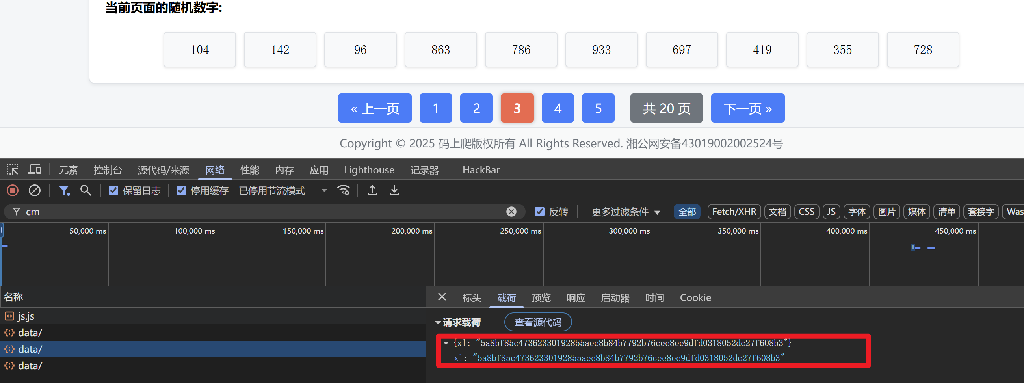
Task: Click current page 3 button
Action: 517,108
